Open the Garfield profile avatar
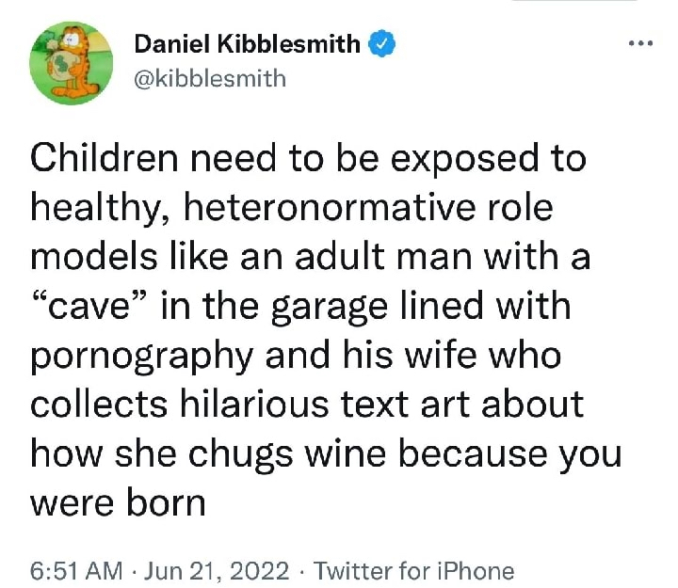 click(x=66, y=63)
